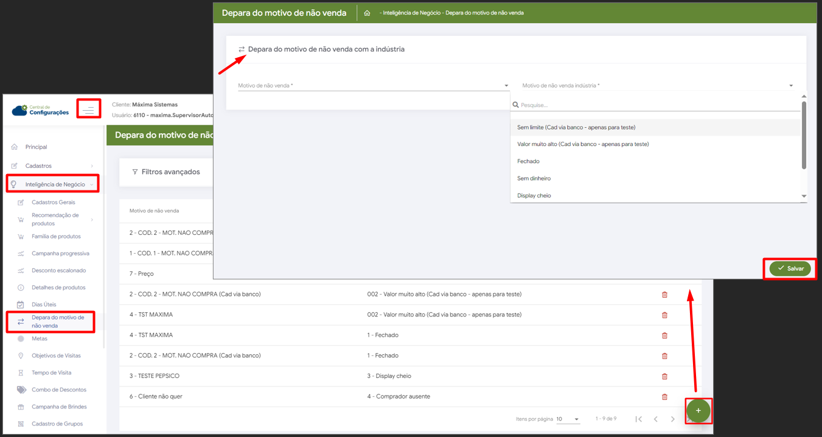
Task: Select Sem limite option in list
Action: (x=656, y=127)
